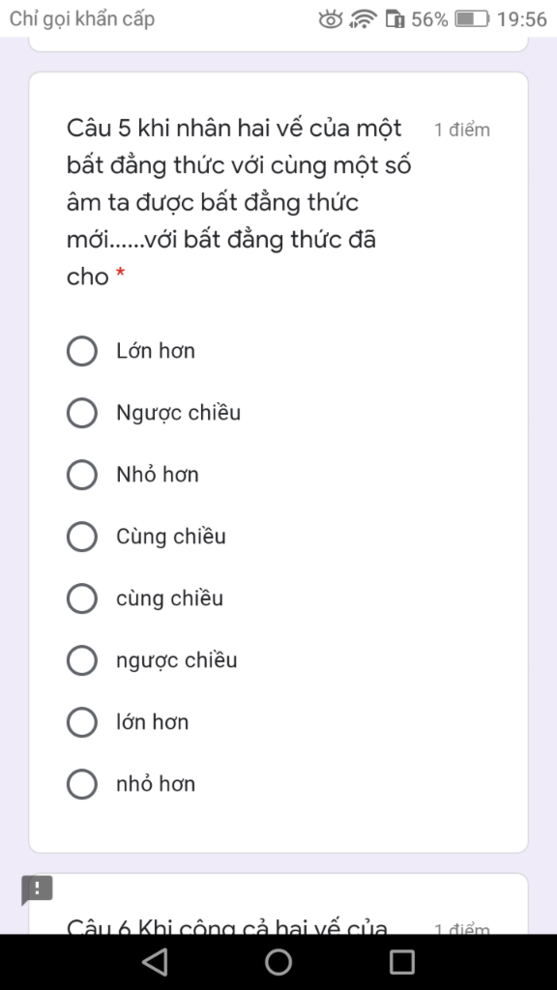Image resolution: width=557 pixels, height=990 pixels.
Task: Tap the Câu 5 question text
Action: coord(238,202)
